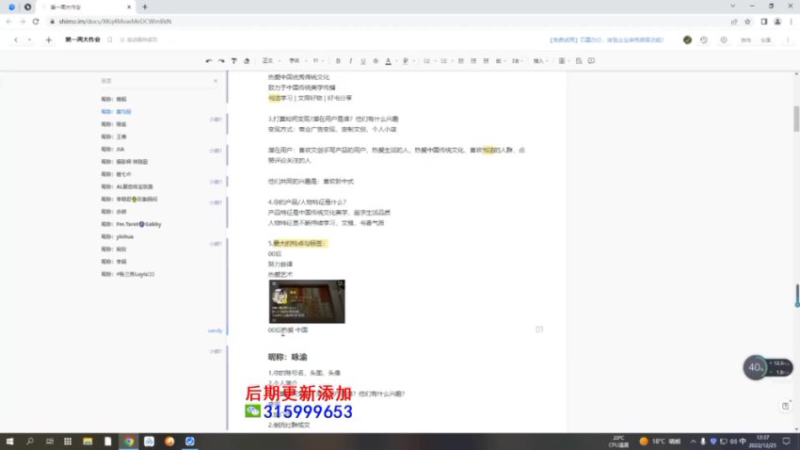
Task: Click the undo arrow in formatting toolbar
Action: (209, 60)
